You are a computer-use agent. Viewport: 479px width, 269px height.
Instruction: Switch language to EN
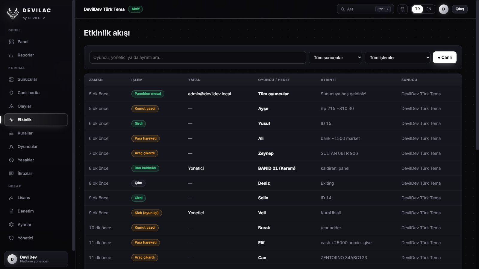(x=429, y=9)
